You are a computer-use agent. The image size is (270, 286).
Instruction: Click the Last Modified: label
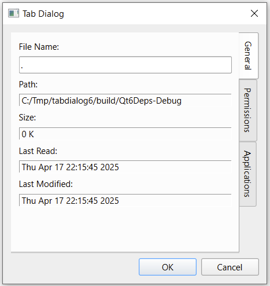46,184
